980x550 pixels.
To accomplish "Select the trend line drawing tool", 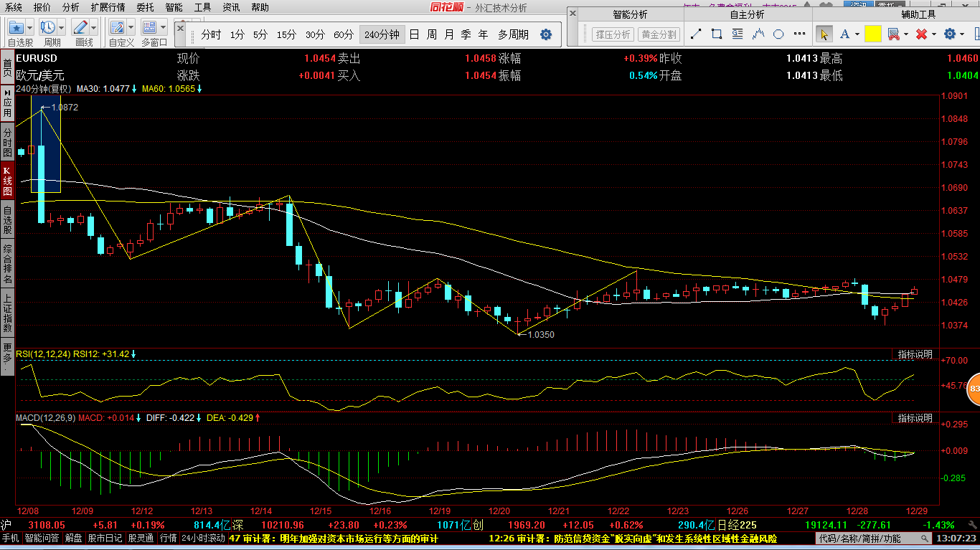I will point(695,34).
